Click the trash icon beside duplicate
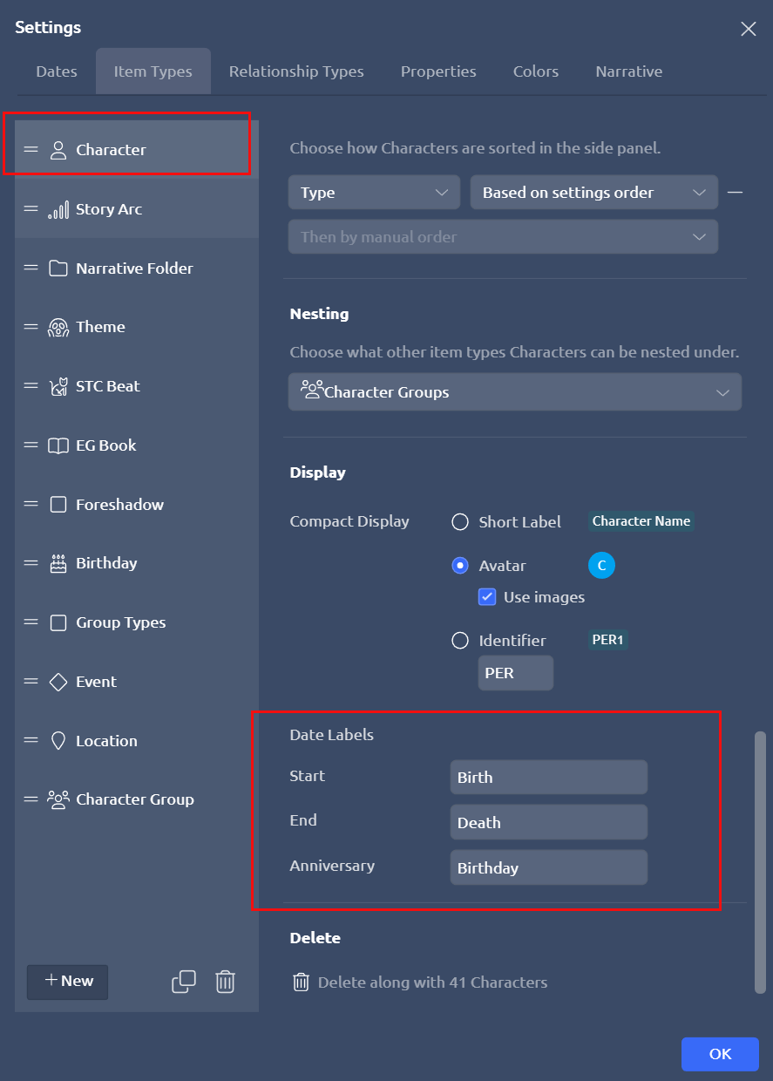The image size is (773, 1081). point(225,982)
